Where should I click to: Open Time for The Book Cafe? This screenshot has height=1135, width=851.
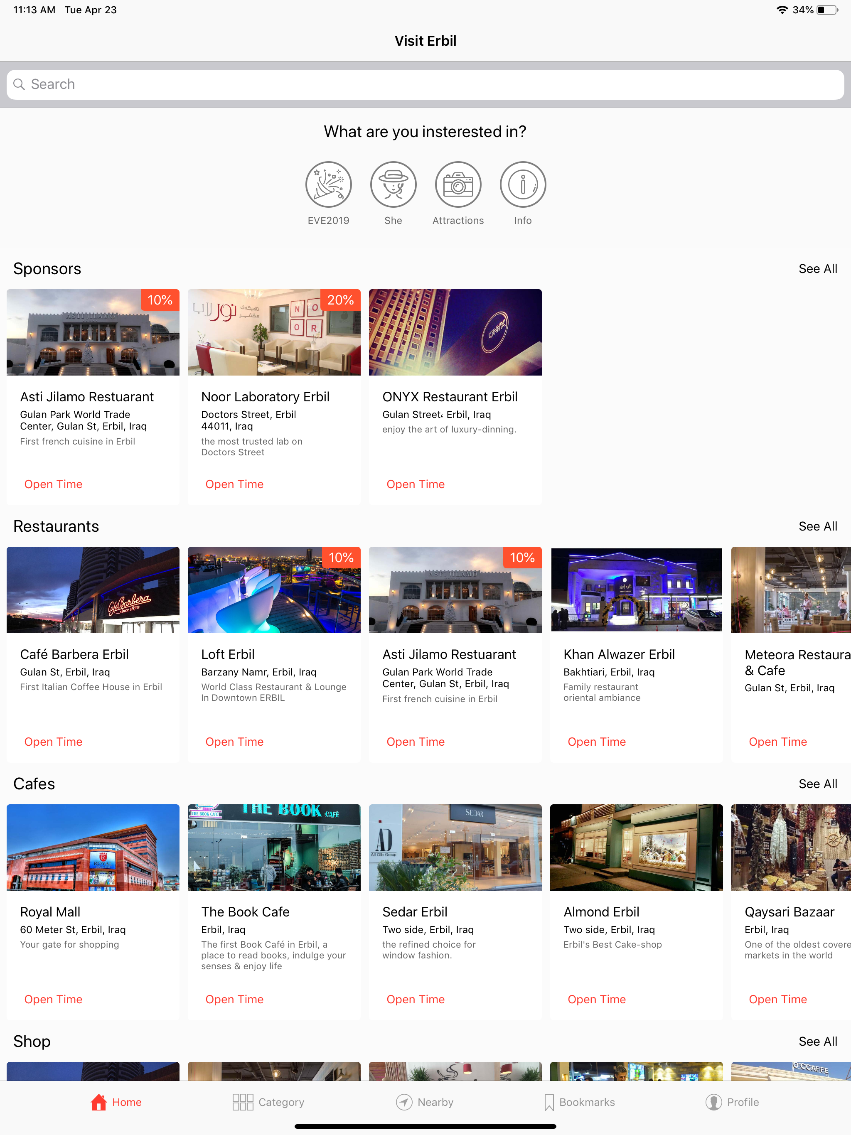click(x=234, y=1000)
